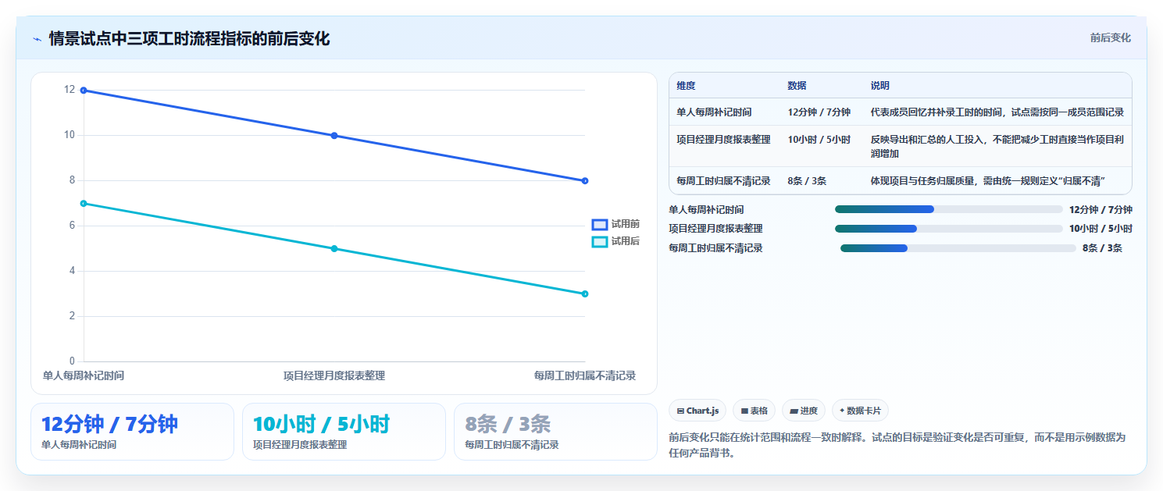1163x491 pixels.
Task: Click the 单人每周补记时间 progress bar
Action: point(948,209)
